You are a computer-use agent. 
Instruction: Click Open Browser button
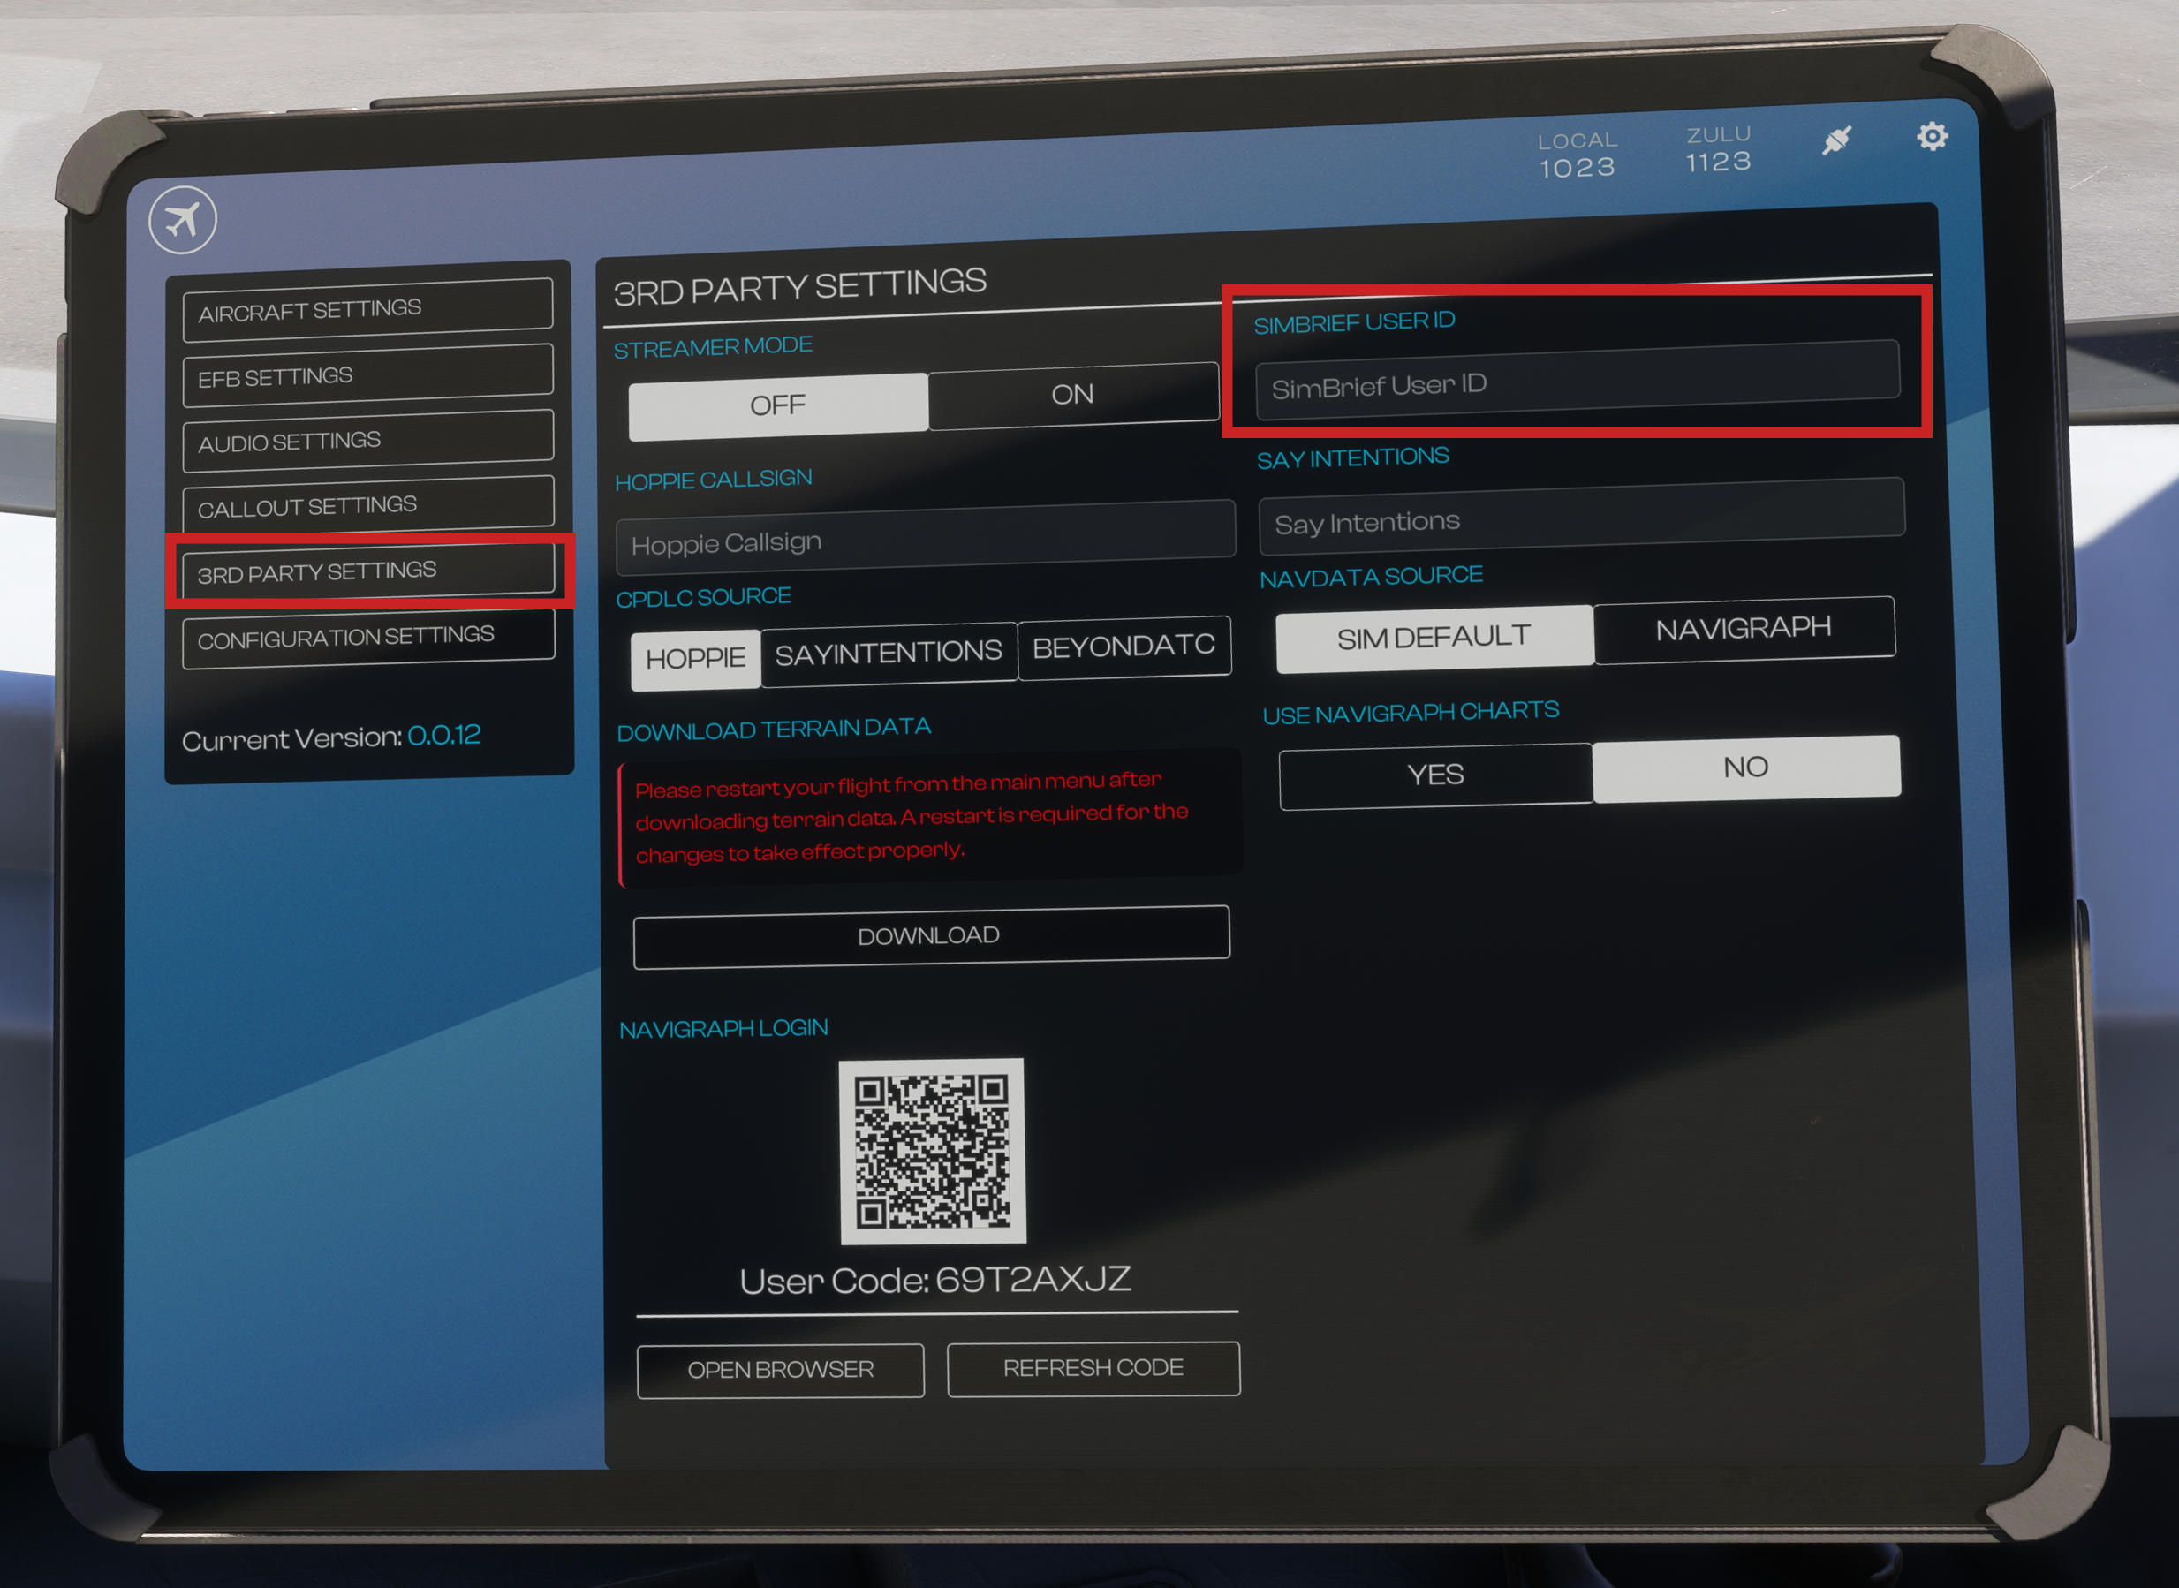pos(780,1370)
